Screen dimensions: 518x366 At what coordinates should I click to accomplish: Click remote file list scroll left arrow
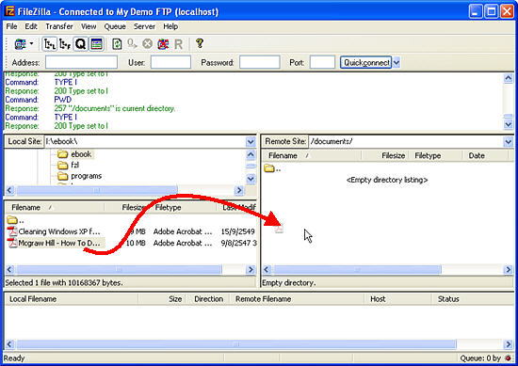click(x=267, y=269)
